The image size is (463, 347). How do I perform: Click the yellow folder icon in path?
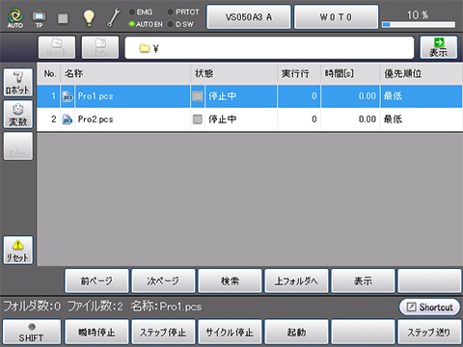145,48
